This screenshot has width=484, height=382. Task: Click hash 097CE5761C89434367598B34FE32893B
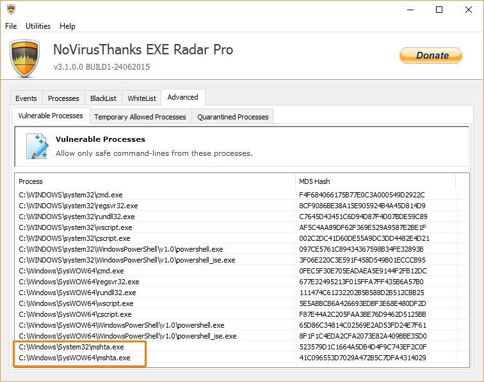(x=361, y=249)
